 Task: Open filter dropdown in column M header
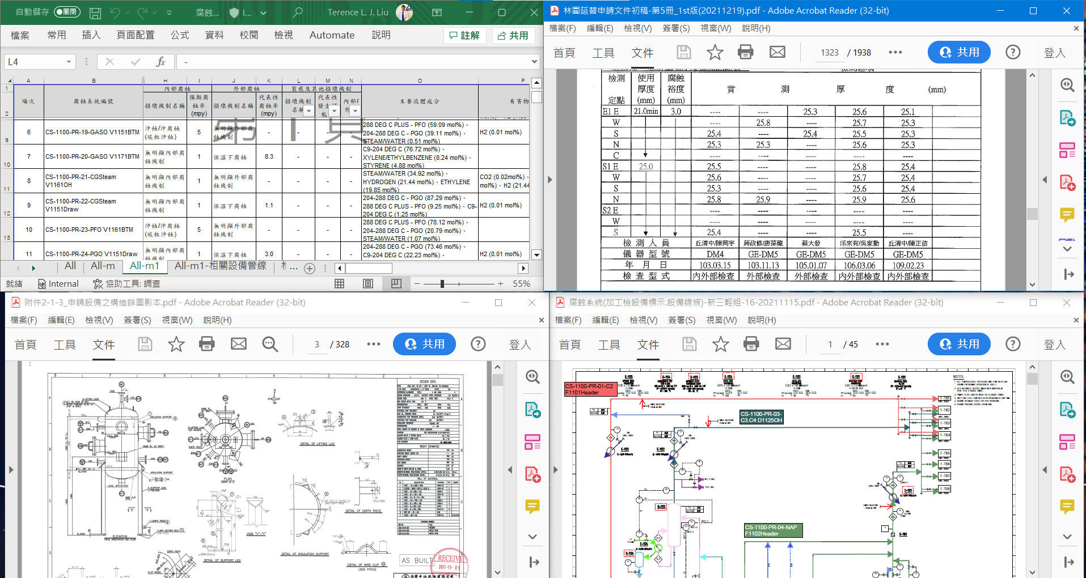point(334,111)
